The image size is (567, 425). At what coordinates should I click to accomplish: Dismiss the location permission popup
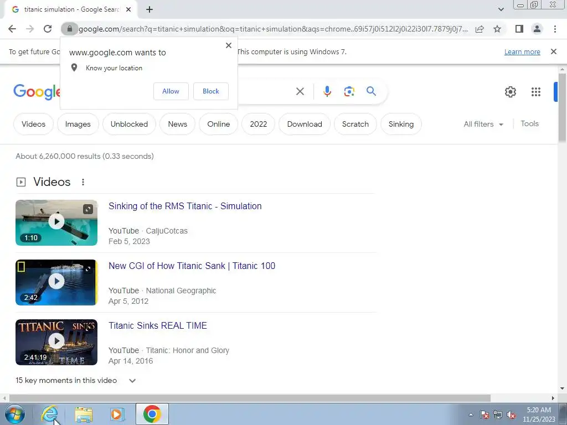click(x=229, y=45)
